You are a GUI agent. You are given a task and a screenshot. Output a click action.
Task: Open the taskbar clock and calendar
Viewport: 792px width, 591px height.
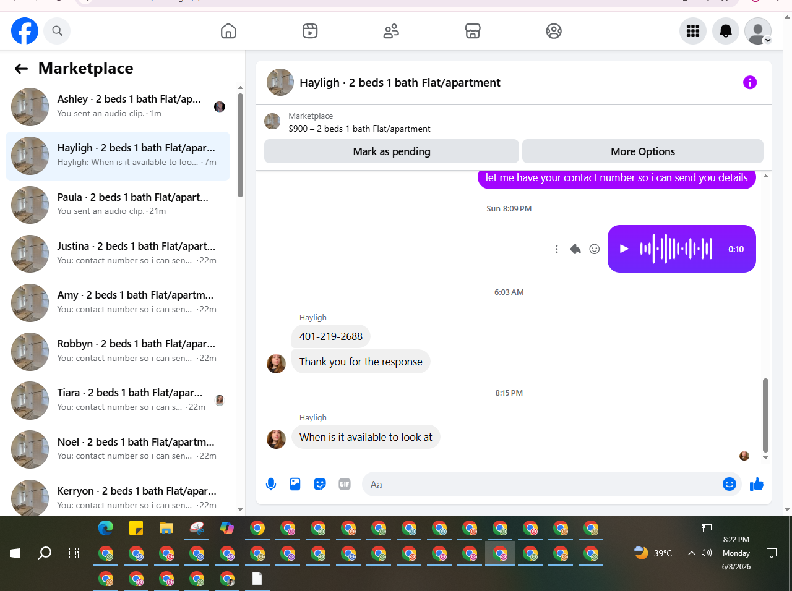coord(736,553)
